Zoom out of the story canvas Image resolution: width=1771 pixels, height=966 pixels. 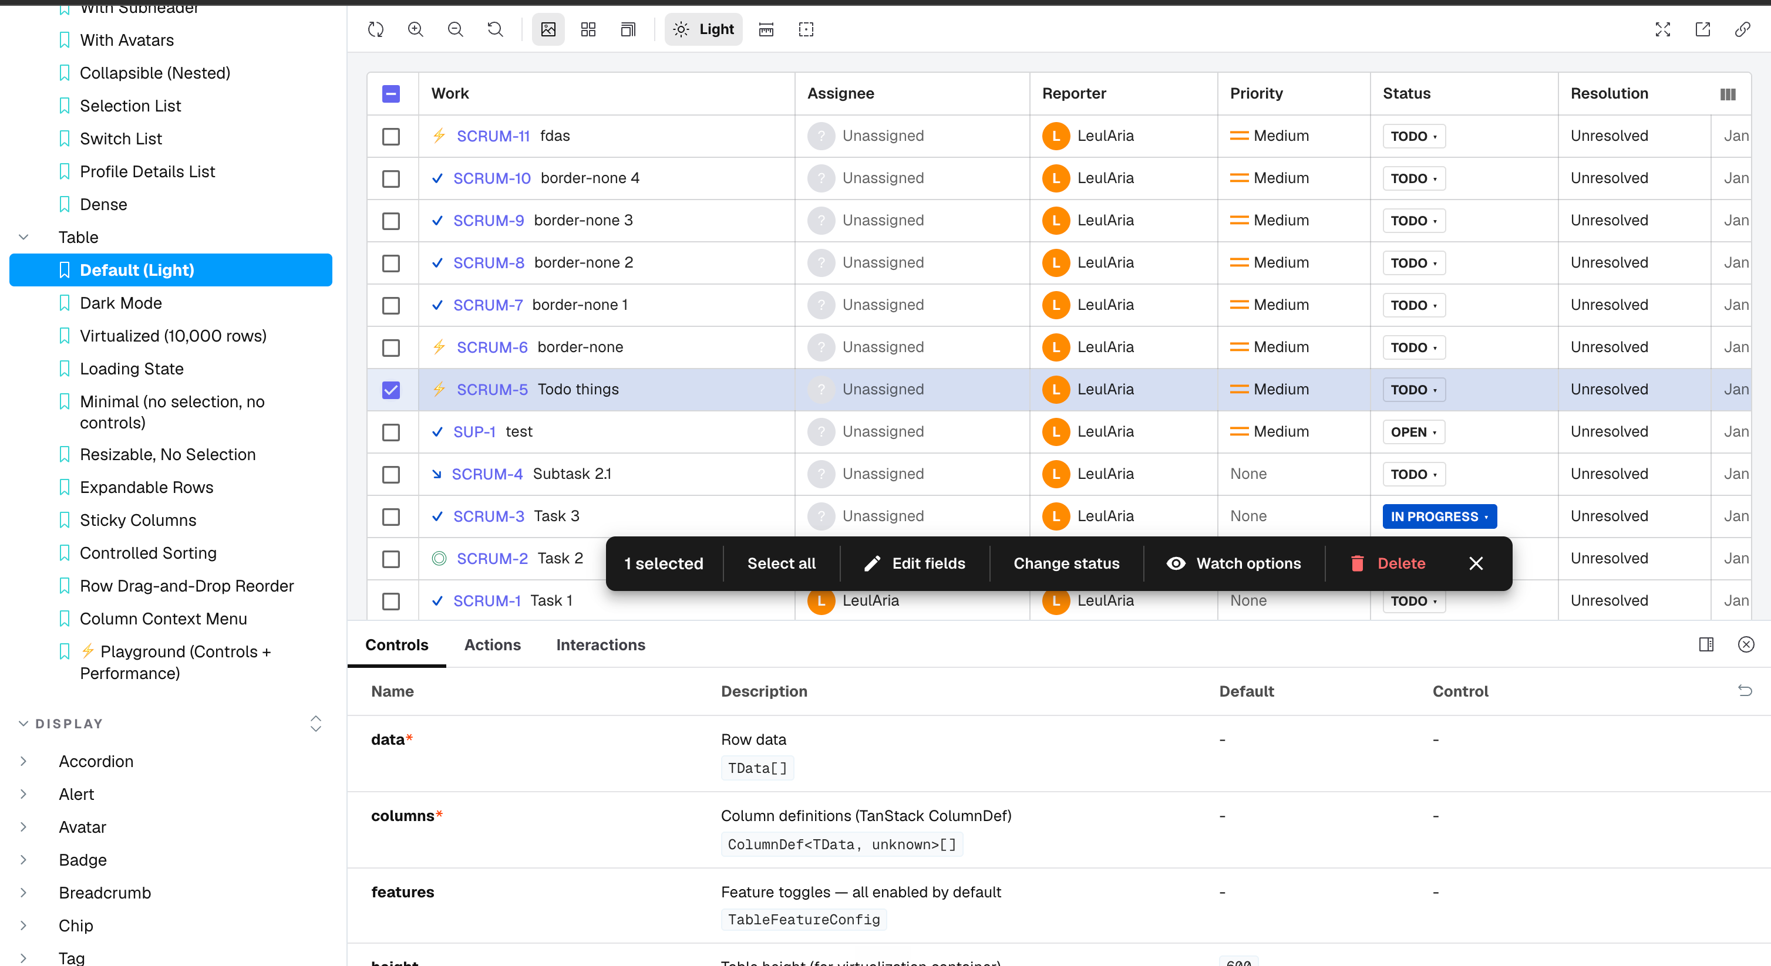455,29
